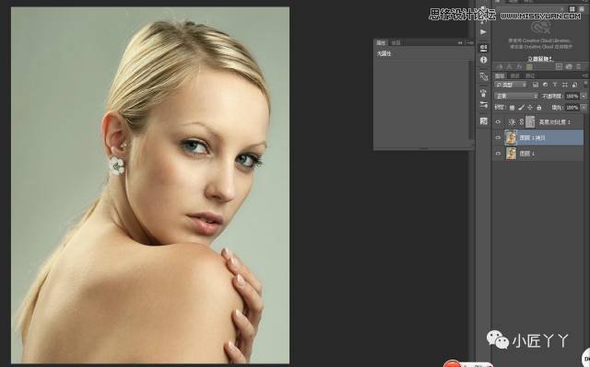This screenshot has width=590, height=367.
Task: Filter layers by adjustment layers icon
Action: click(545, 85)
